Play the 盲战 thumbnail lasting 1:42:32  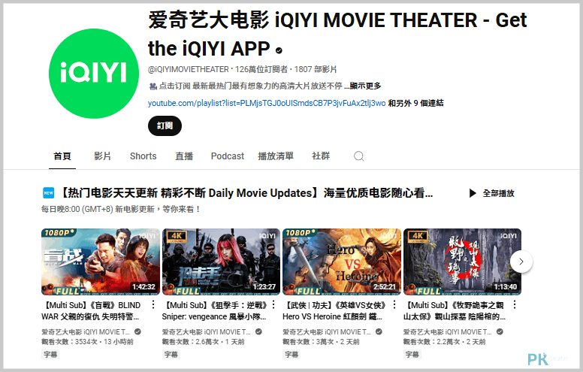point(101,262)
